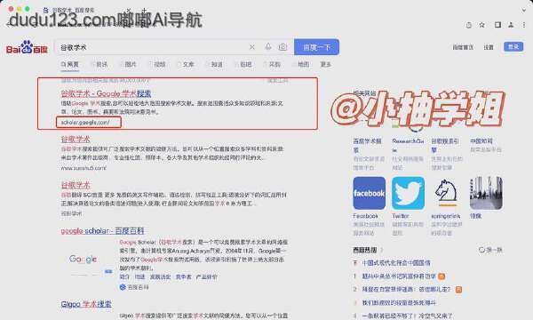Open browser profile icon
533x320 pixels.
[x=511, y=25]
